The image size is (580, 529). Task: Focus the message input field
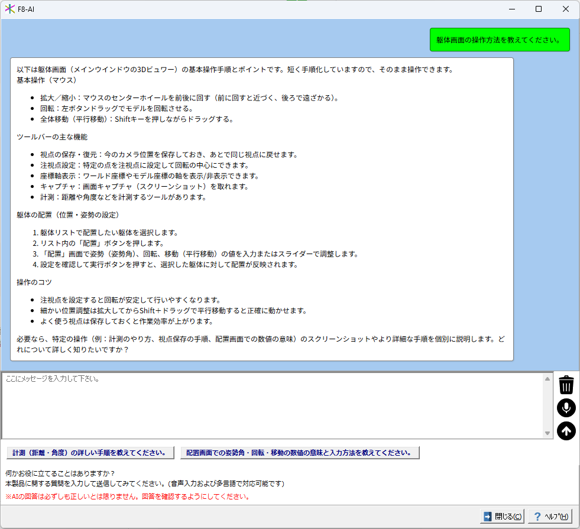272,406
